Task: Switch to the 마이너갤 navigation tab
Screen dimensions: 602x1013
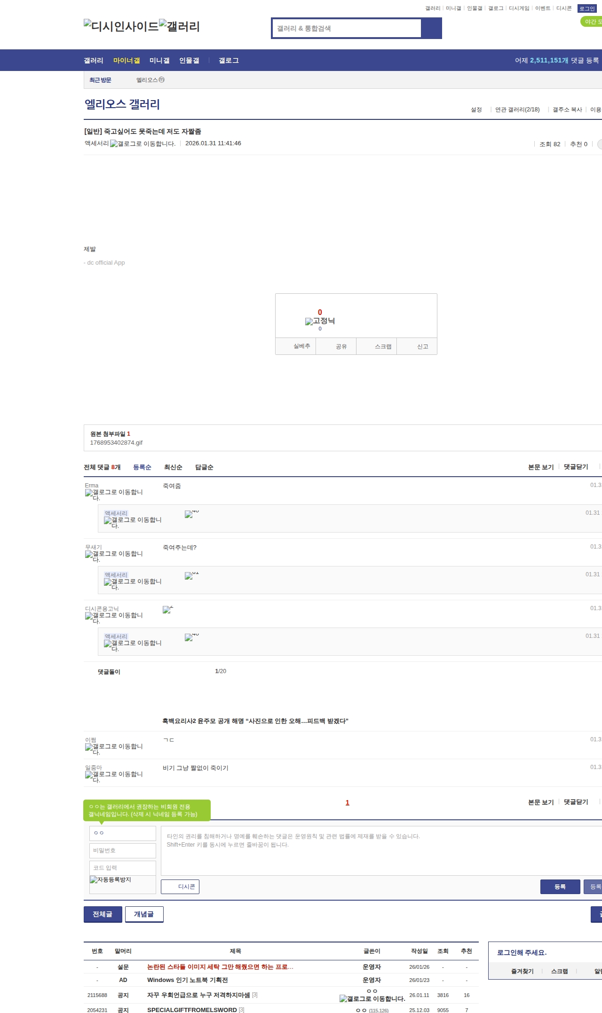Action: tap(127, 61)
